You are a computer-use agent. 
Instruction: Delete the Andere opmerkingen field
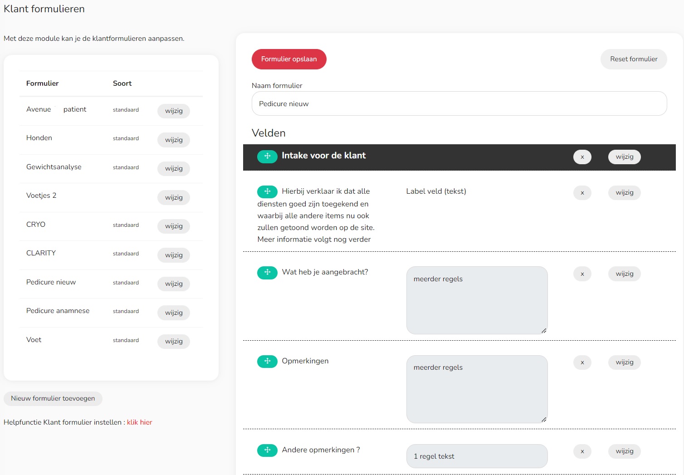point(582,451)
